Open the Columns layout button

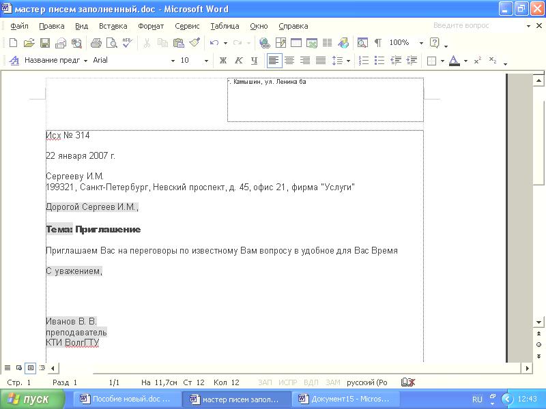328,43
